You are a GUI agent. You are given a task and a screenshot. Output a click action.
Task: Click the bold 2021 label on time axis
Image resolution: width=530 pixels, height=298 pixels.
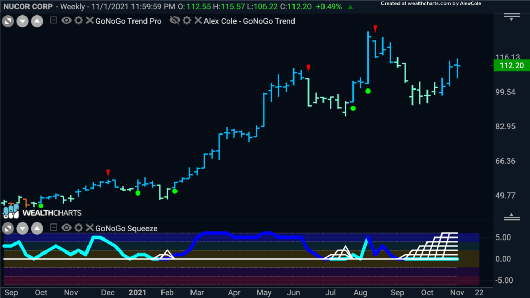click(x=137, y=293)
